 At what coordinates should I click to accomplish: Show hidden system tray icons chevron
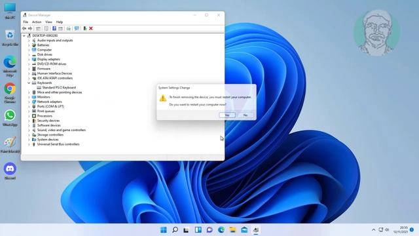(x=374, y=229)
